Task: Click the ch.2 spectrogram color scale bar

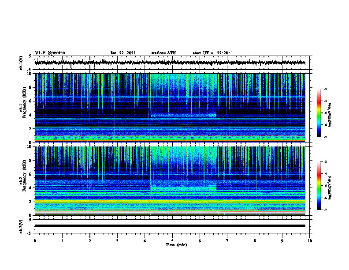Action: (319, 186)
